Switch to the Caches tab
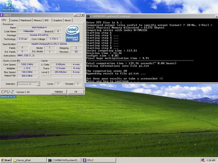 [x=14, y=20]
